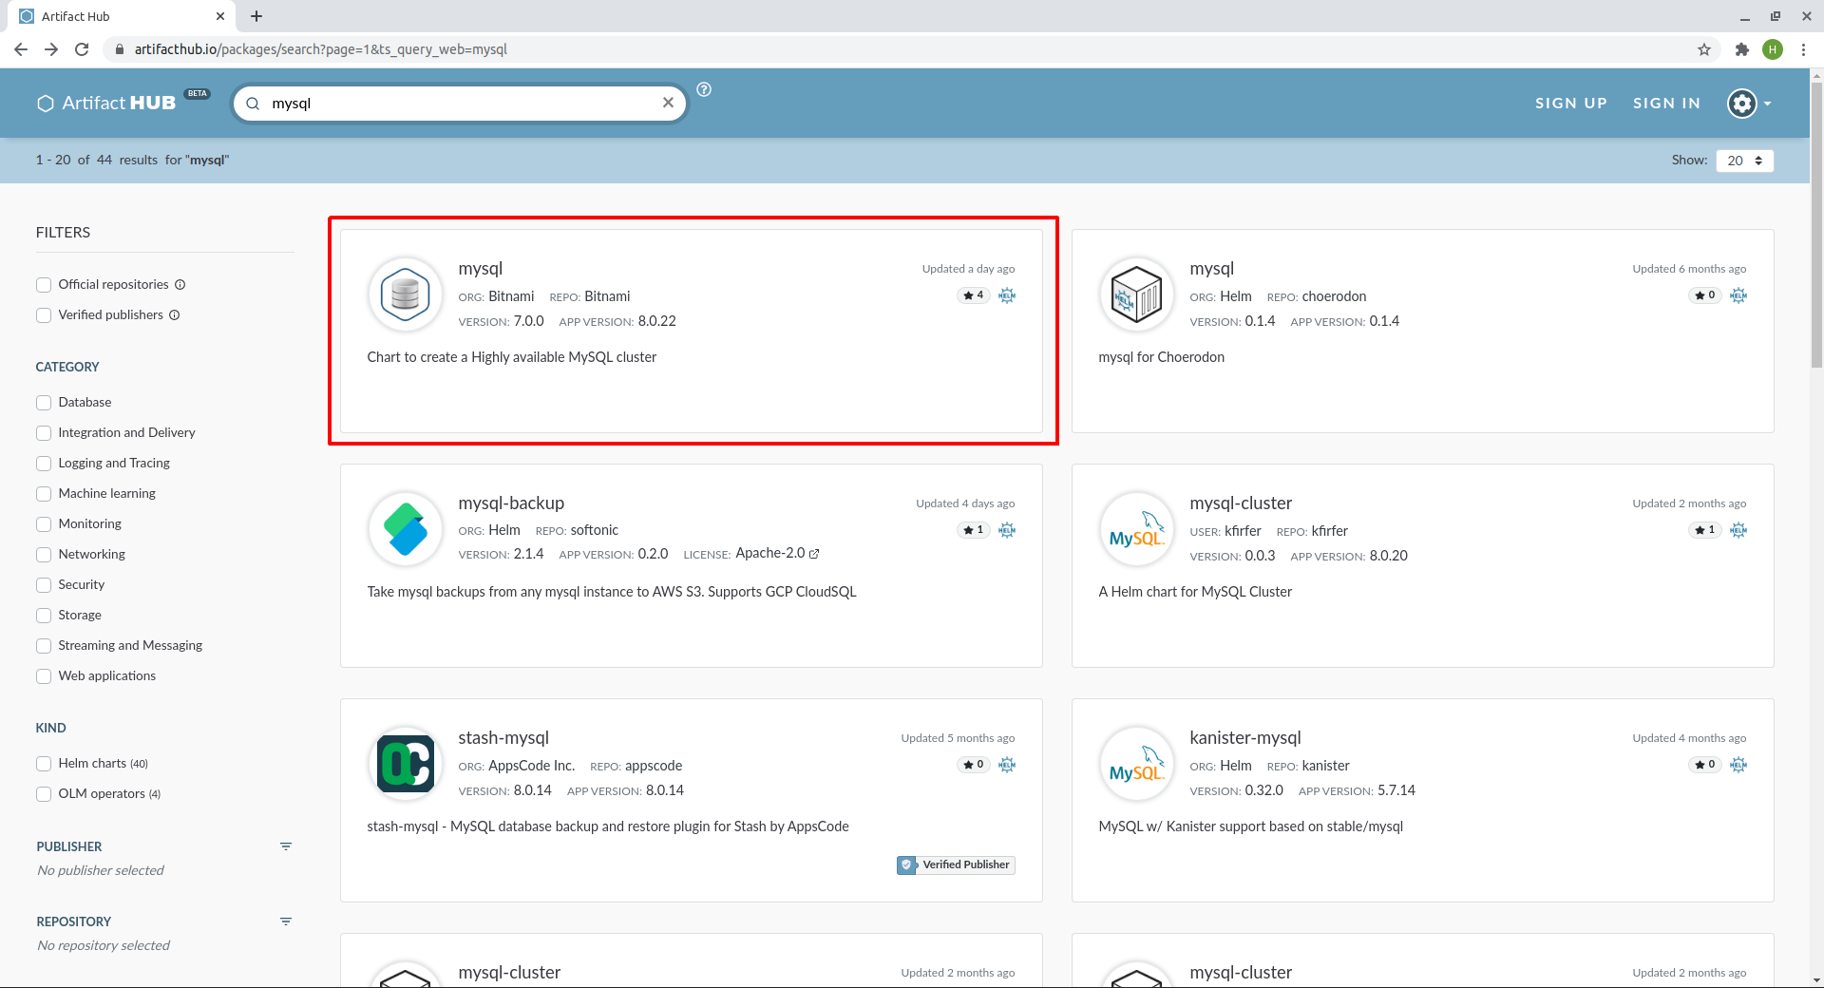Click the stash-mysql AppsCode logo
The width and height of the screenshot is (1824, 988).
pyautogui.click(x=406, y=764)
